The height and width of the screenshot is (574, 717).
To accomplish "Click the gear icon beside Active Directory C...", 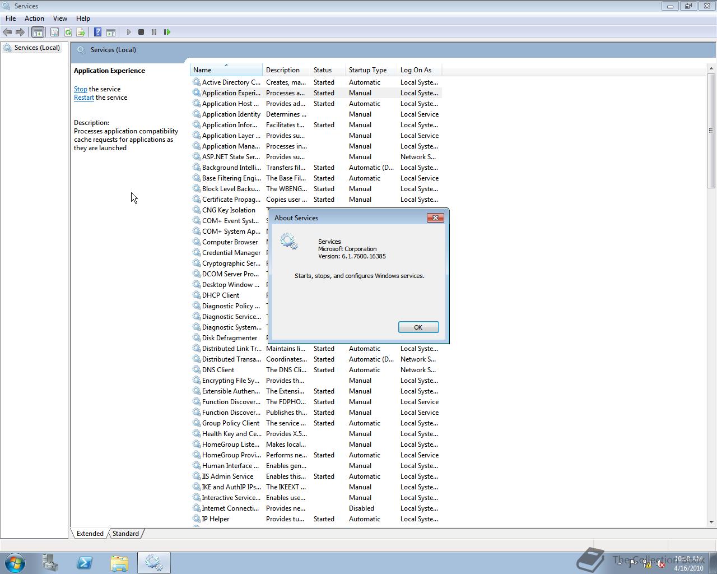I will [x=197, y=82].
